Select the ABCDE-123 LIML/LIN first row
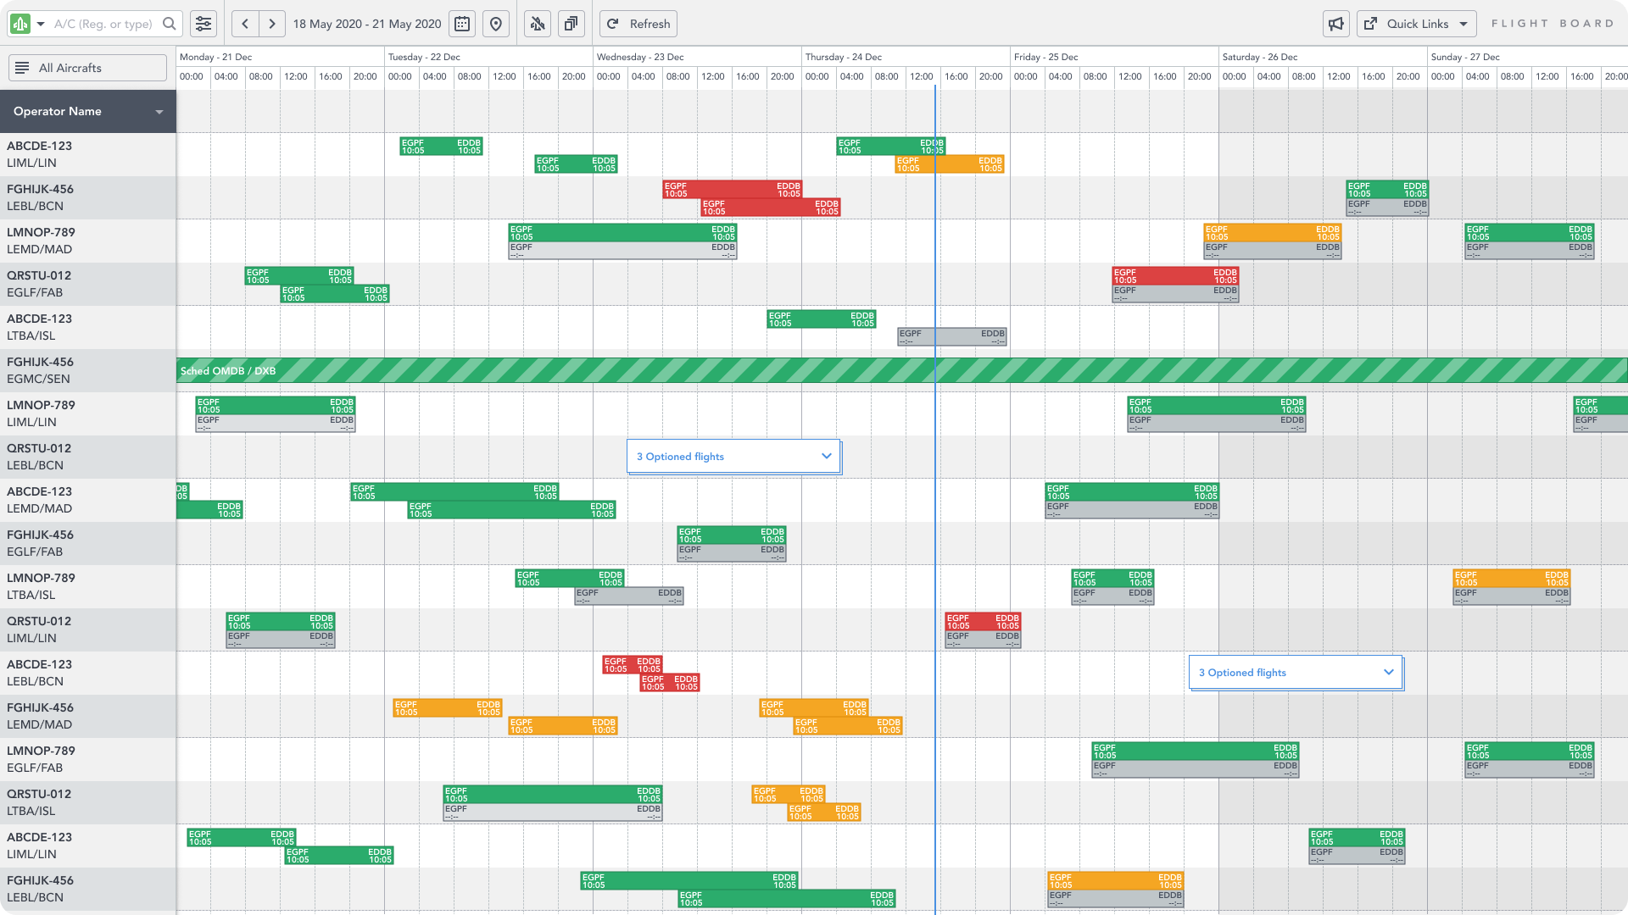 (88, 154)
